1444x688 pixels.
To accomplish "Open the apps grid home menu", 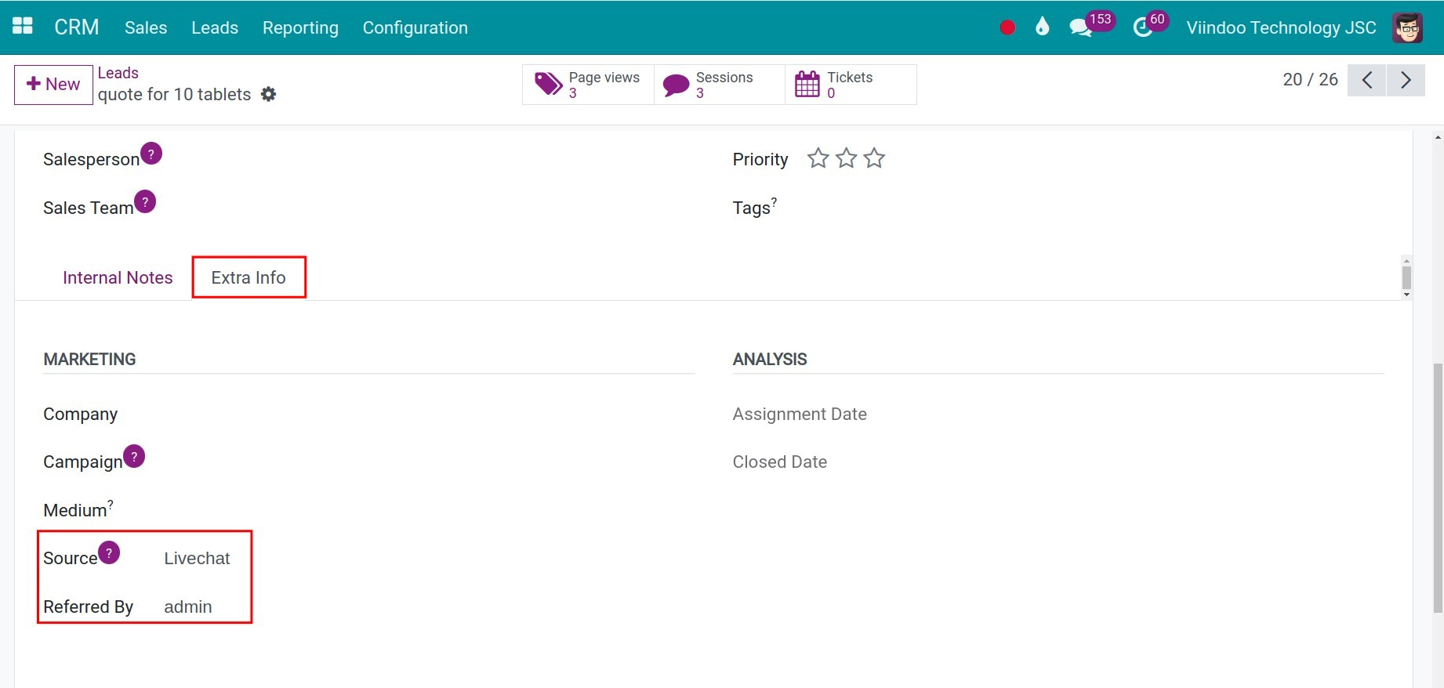I will pos(23,26).
